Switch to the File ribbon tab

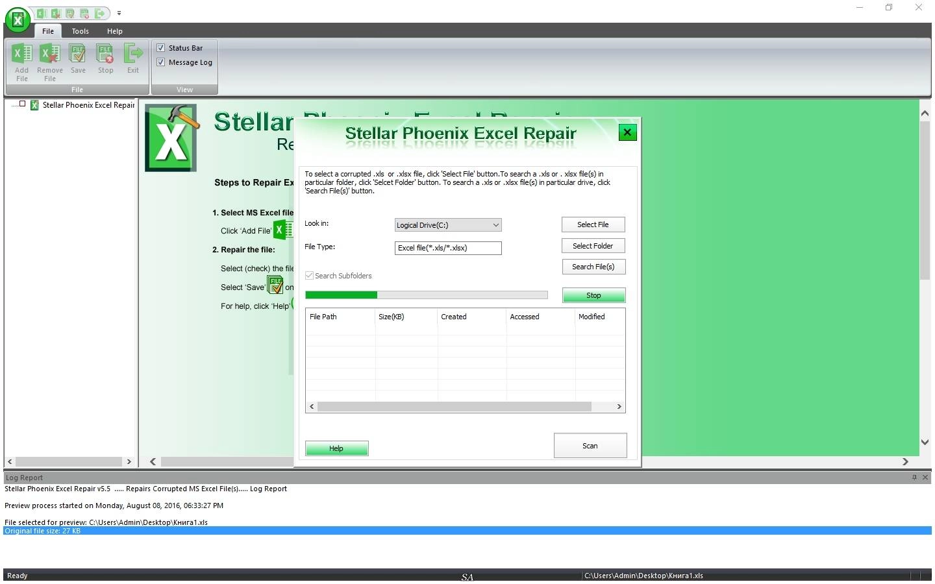click(x=48, y=31)
